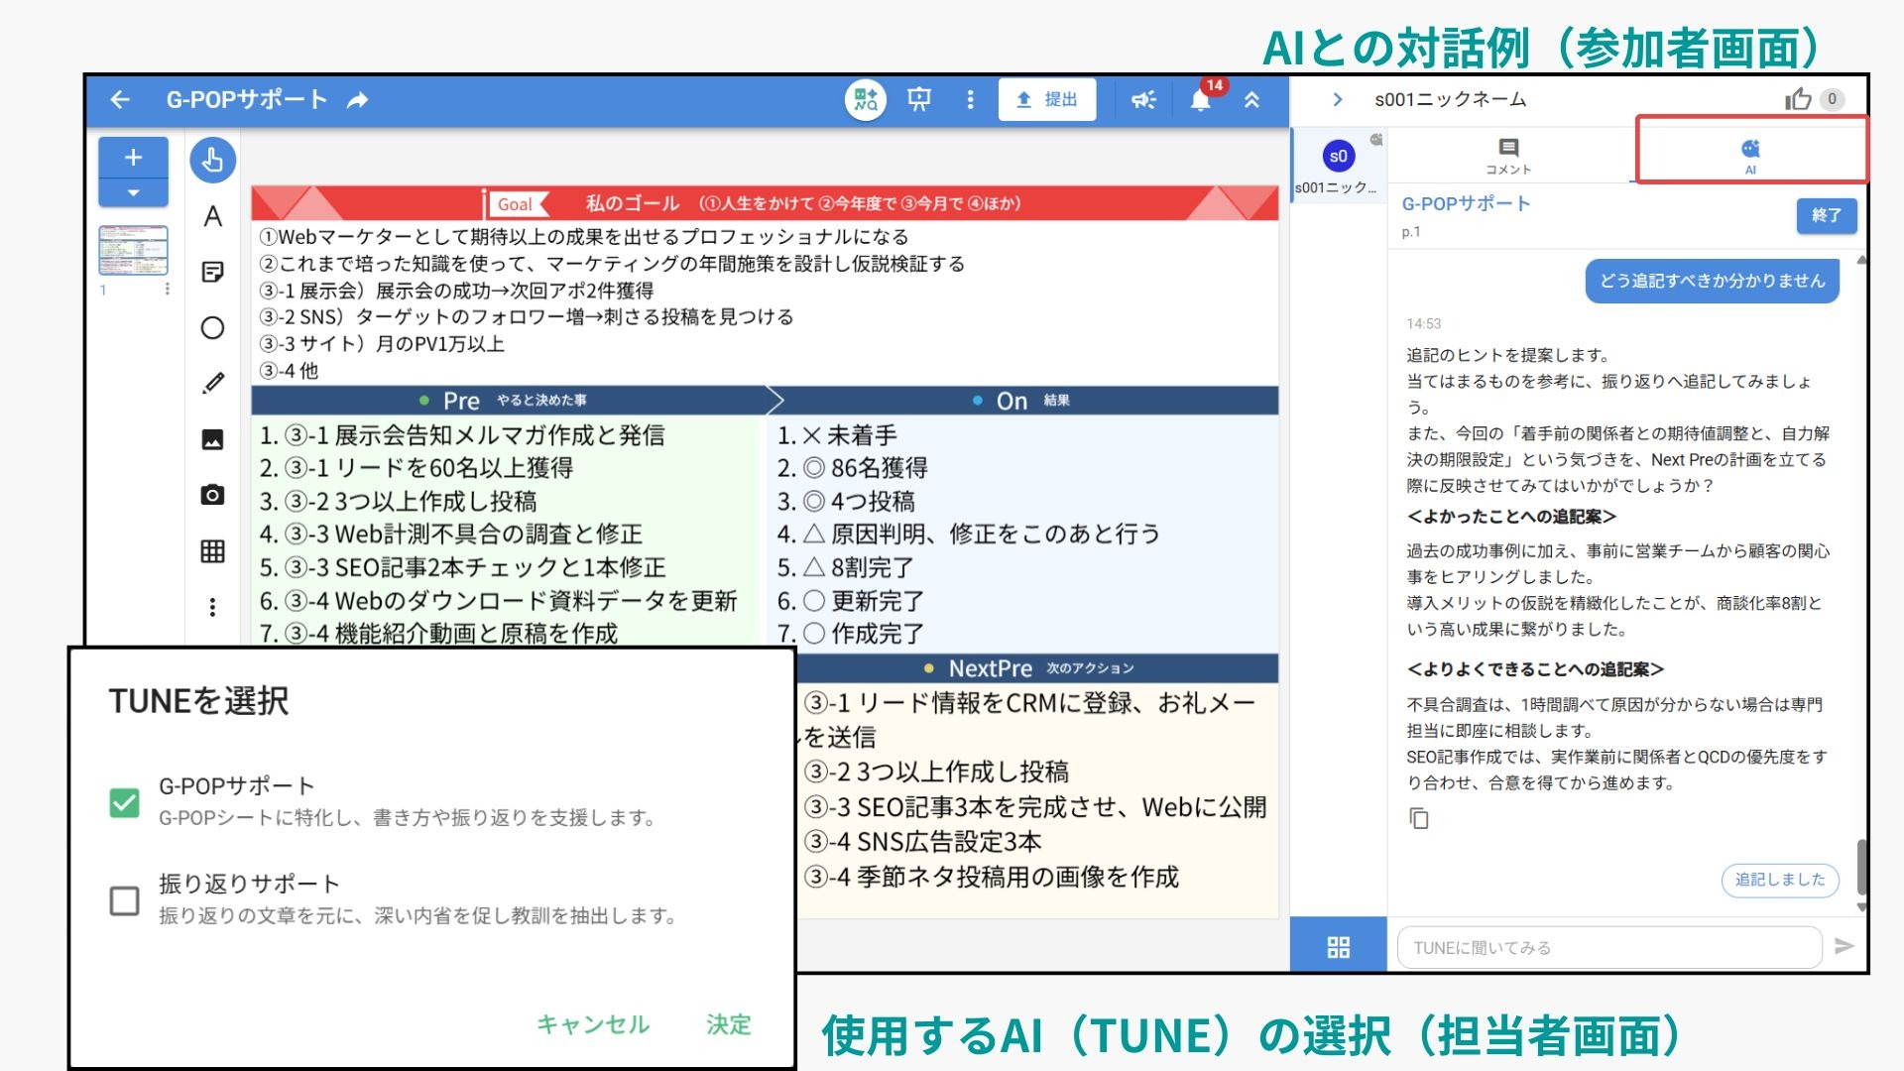
Task: Switch to the コメント tab
Action: point(1508,156)
